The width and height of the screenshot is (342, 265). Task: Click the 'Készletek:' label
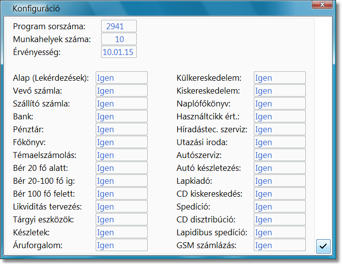tap(31, 232)
